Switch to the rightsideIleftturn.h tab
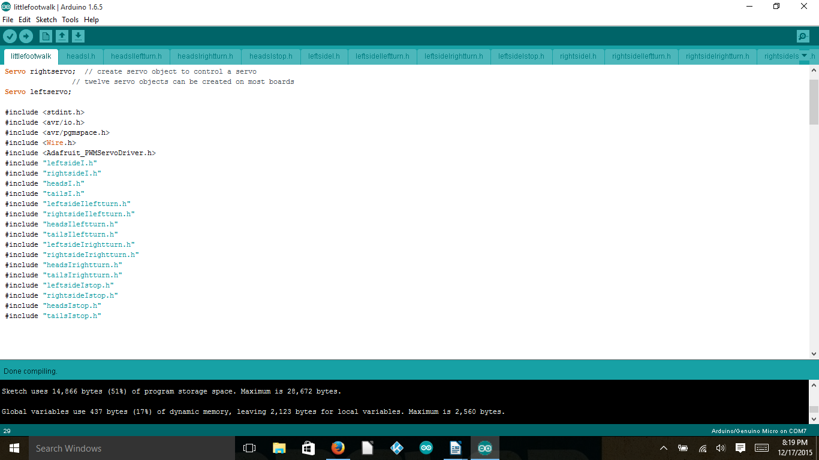Image resolution: width=819 pixels, height=460 pixels. click(x=642, y=56)
